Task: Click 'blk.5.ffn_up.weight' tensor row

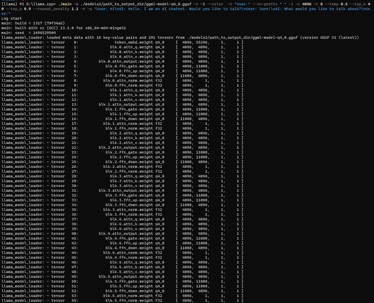Action: (122, 286)
